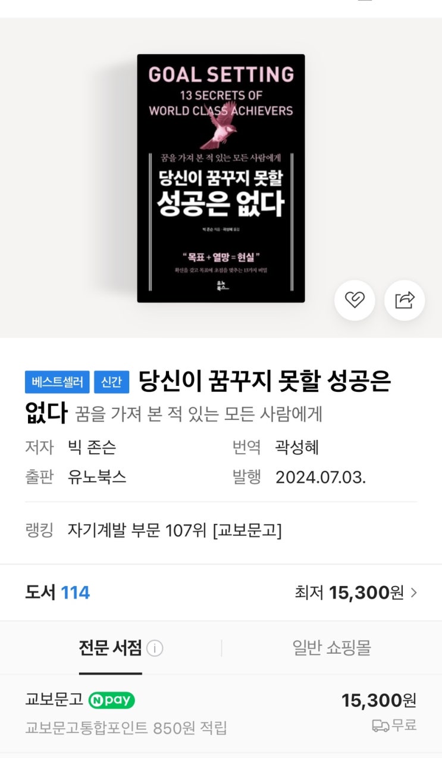Tap the 베스트셀러 badge
This screenshot has height=758, width=442.
pyautogui.click(x=57, y=382)
